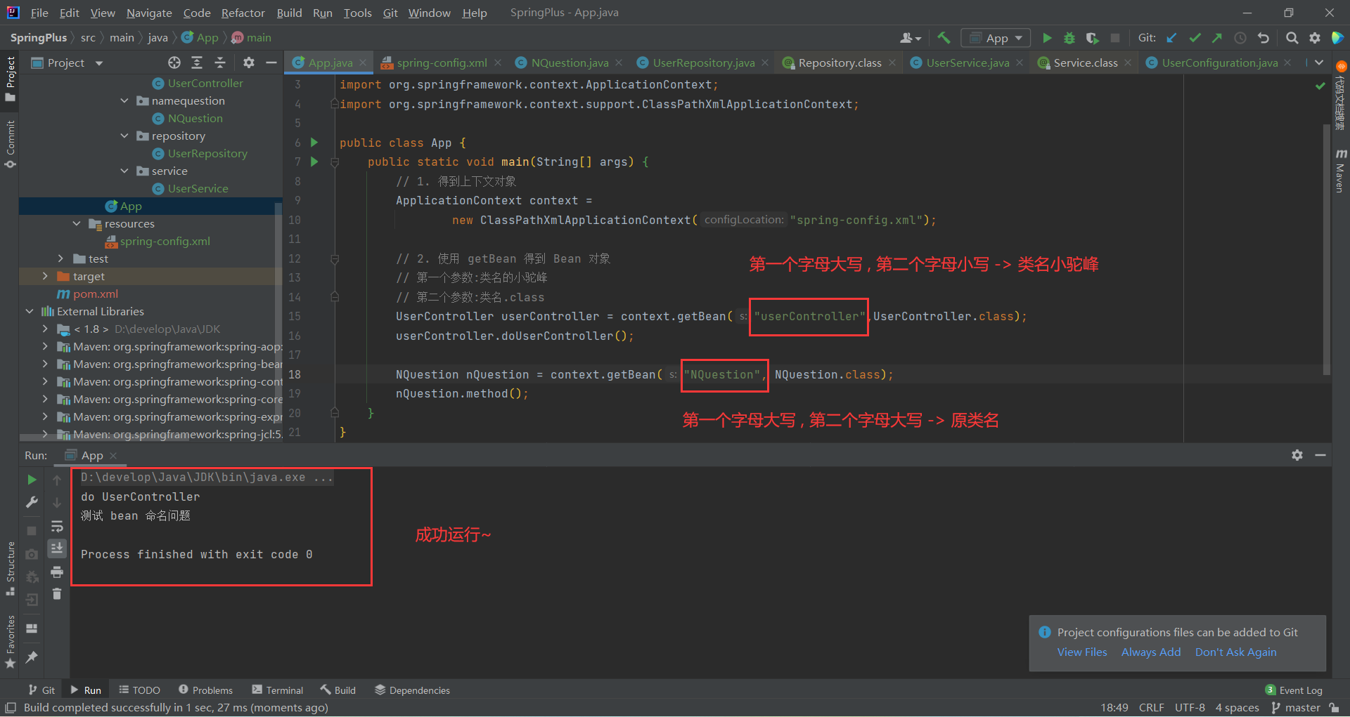Open Maven tool window on right
Screen dimensions: 1350x717
1340,170
